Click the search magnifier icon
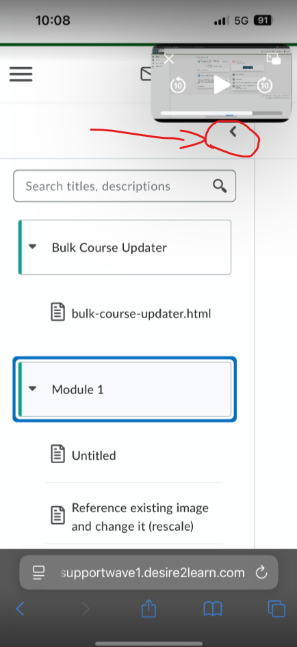 tap(220, 186)
